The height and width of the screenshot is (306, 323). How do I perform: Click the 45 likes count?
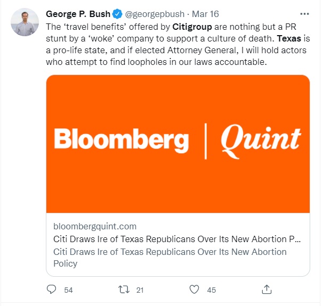(x=212, y=290)
